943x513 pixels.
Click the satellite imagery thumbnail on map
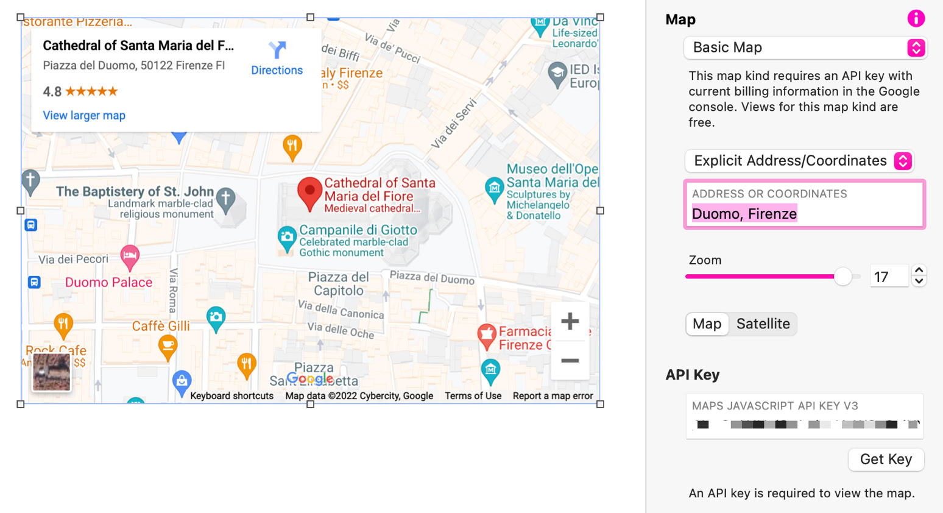coord(51,372)
